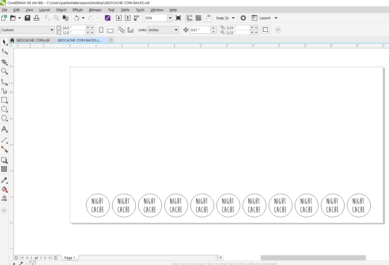This screenshot has width=389, height=265.
Task: Toggle All pages layout button
Action: pos(122,30)
